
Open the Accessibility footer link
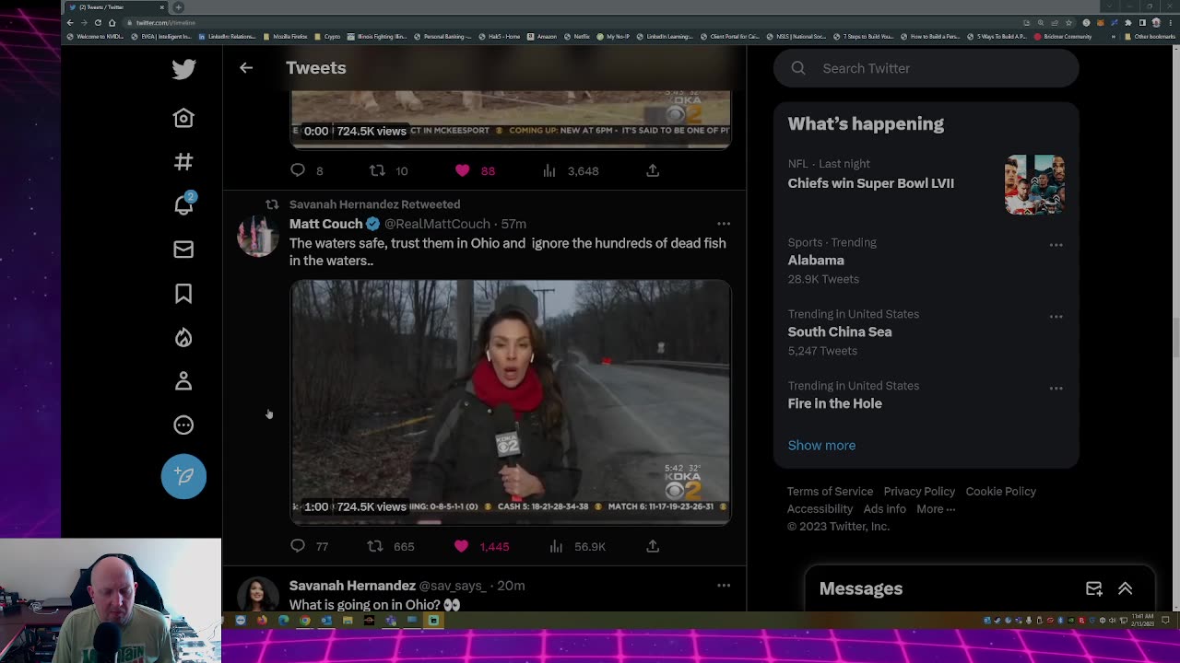[x=820, y=509]
